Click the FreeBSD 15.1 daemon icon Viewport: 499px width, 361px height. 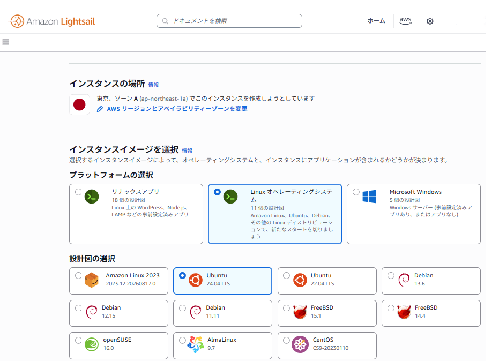click(300, 312)
